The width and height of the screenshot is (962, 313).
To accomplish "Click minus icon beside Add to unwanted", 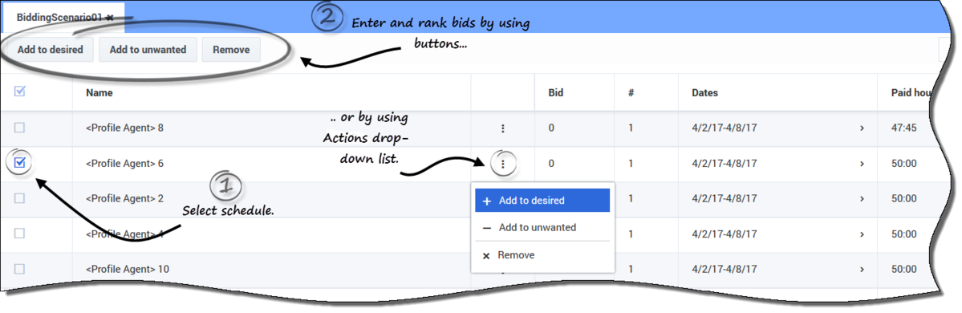I will click(487, 228).
